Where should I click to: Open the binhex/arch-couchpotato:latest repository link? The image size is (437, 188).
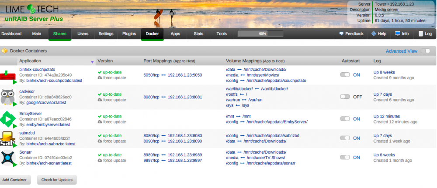(x=54, y=81)
